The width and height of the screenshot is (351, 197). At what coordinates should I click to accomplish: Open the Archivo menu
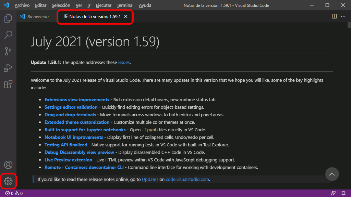click(22, 5)
